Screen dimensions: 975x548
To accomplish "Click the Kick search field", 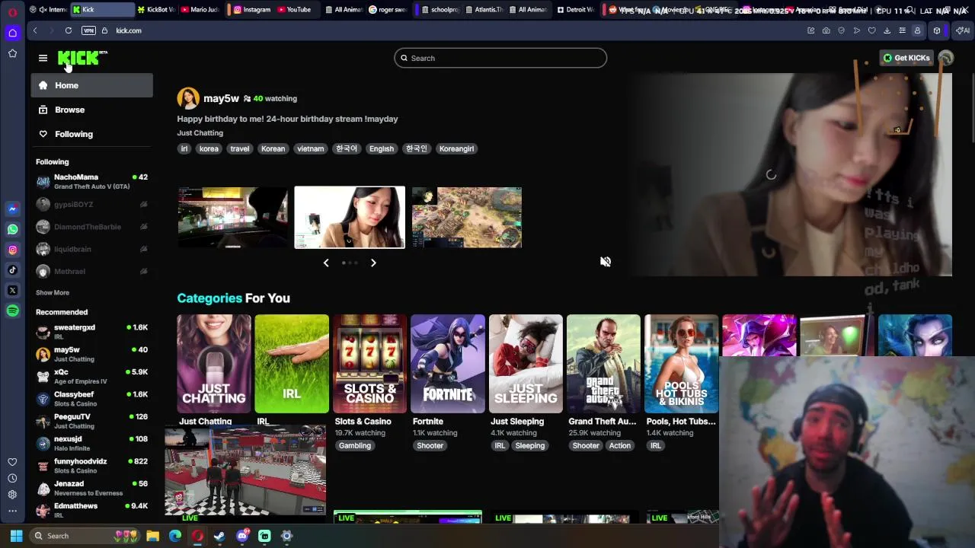I will (500, 58).
